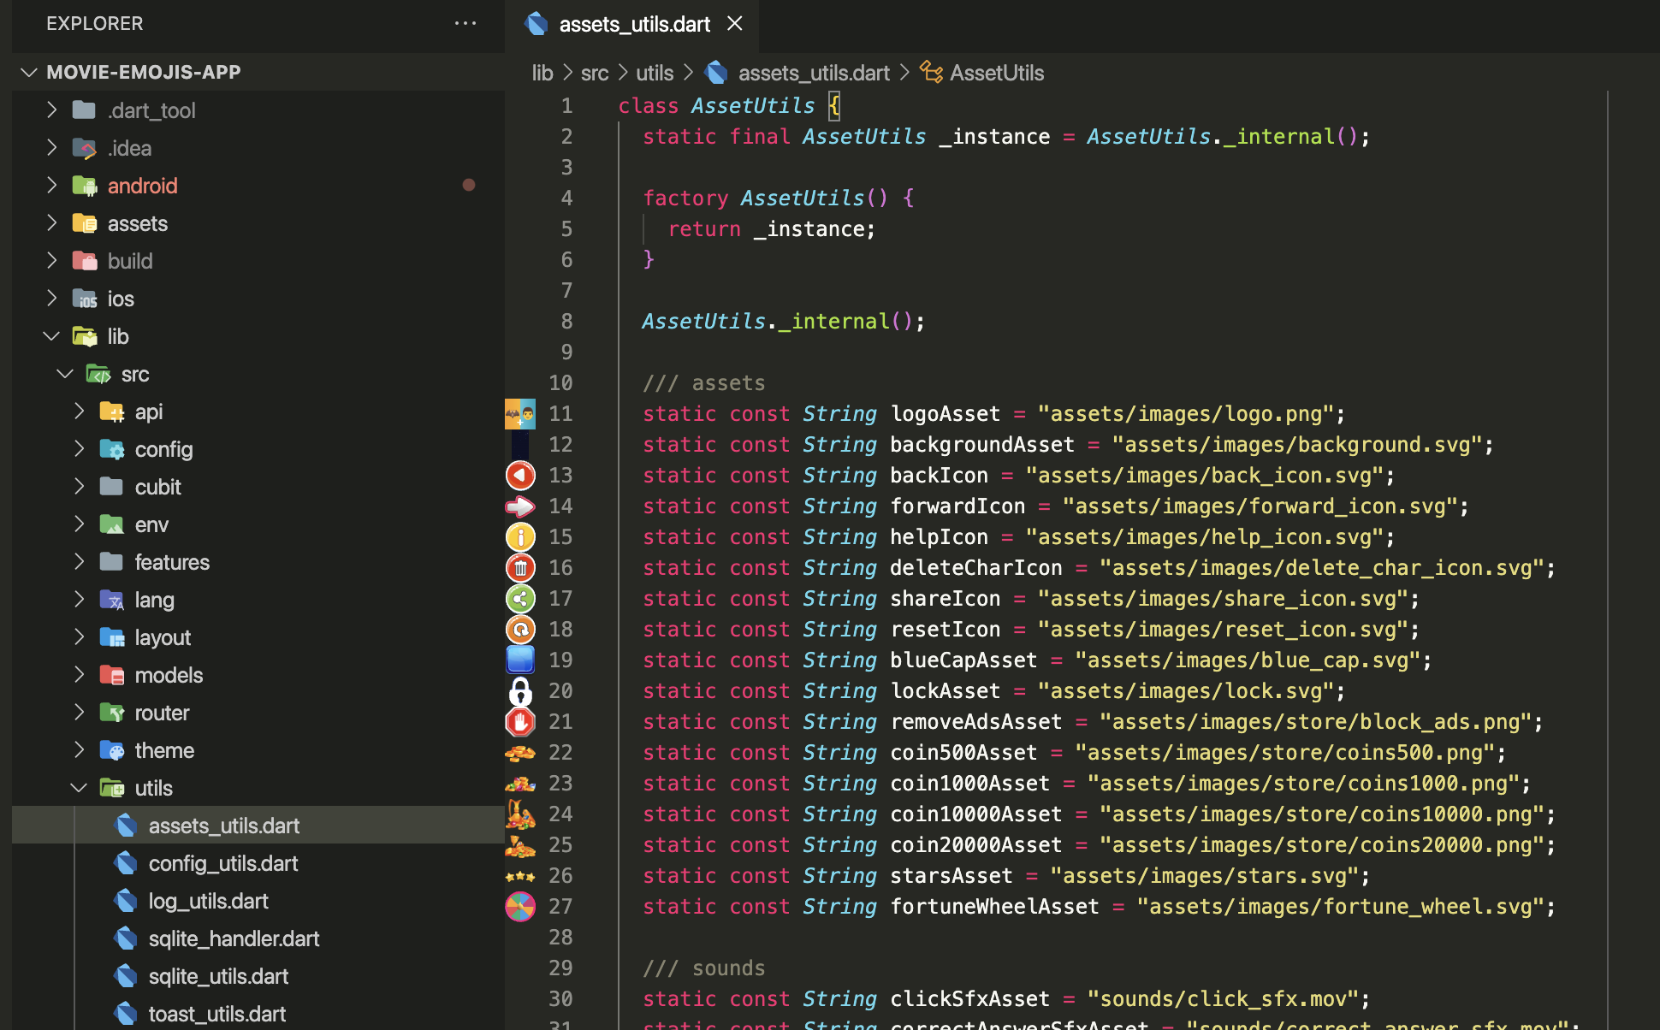The image size is (1660, 1030).
Task: Click the blue cap gutter preview, line 19
Action: click(x=520, y=660)
